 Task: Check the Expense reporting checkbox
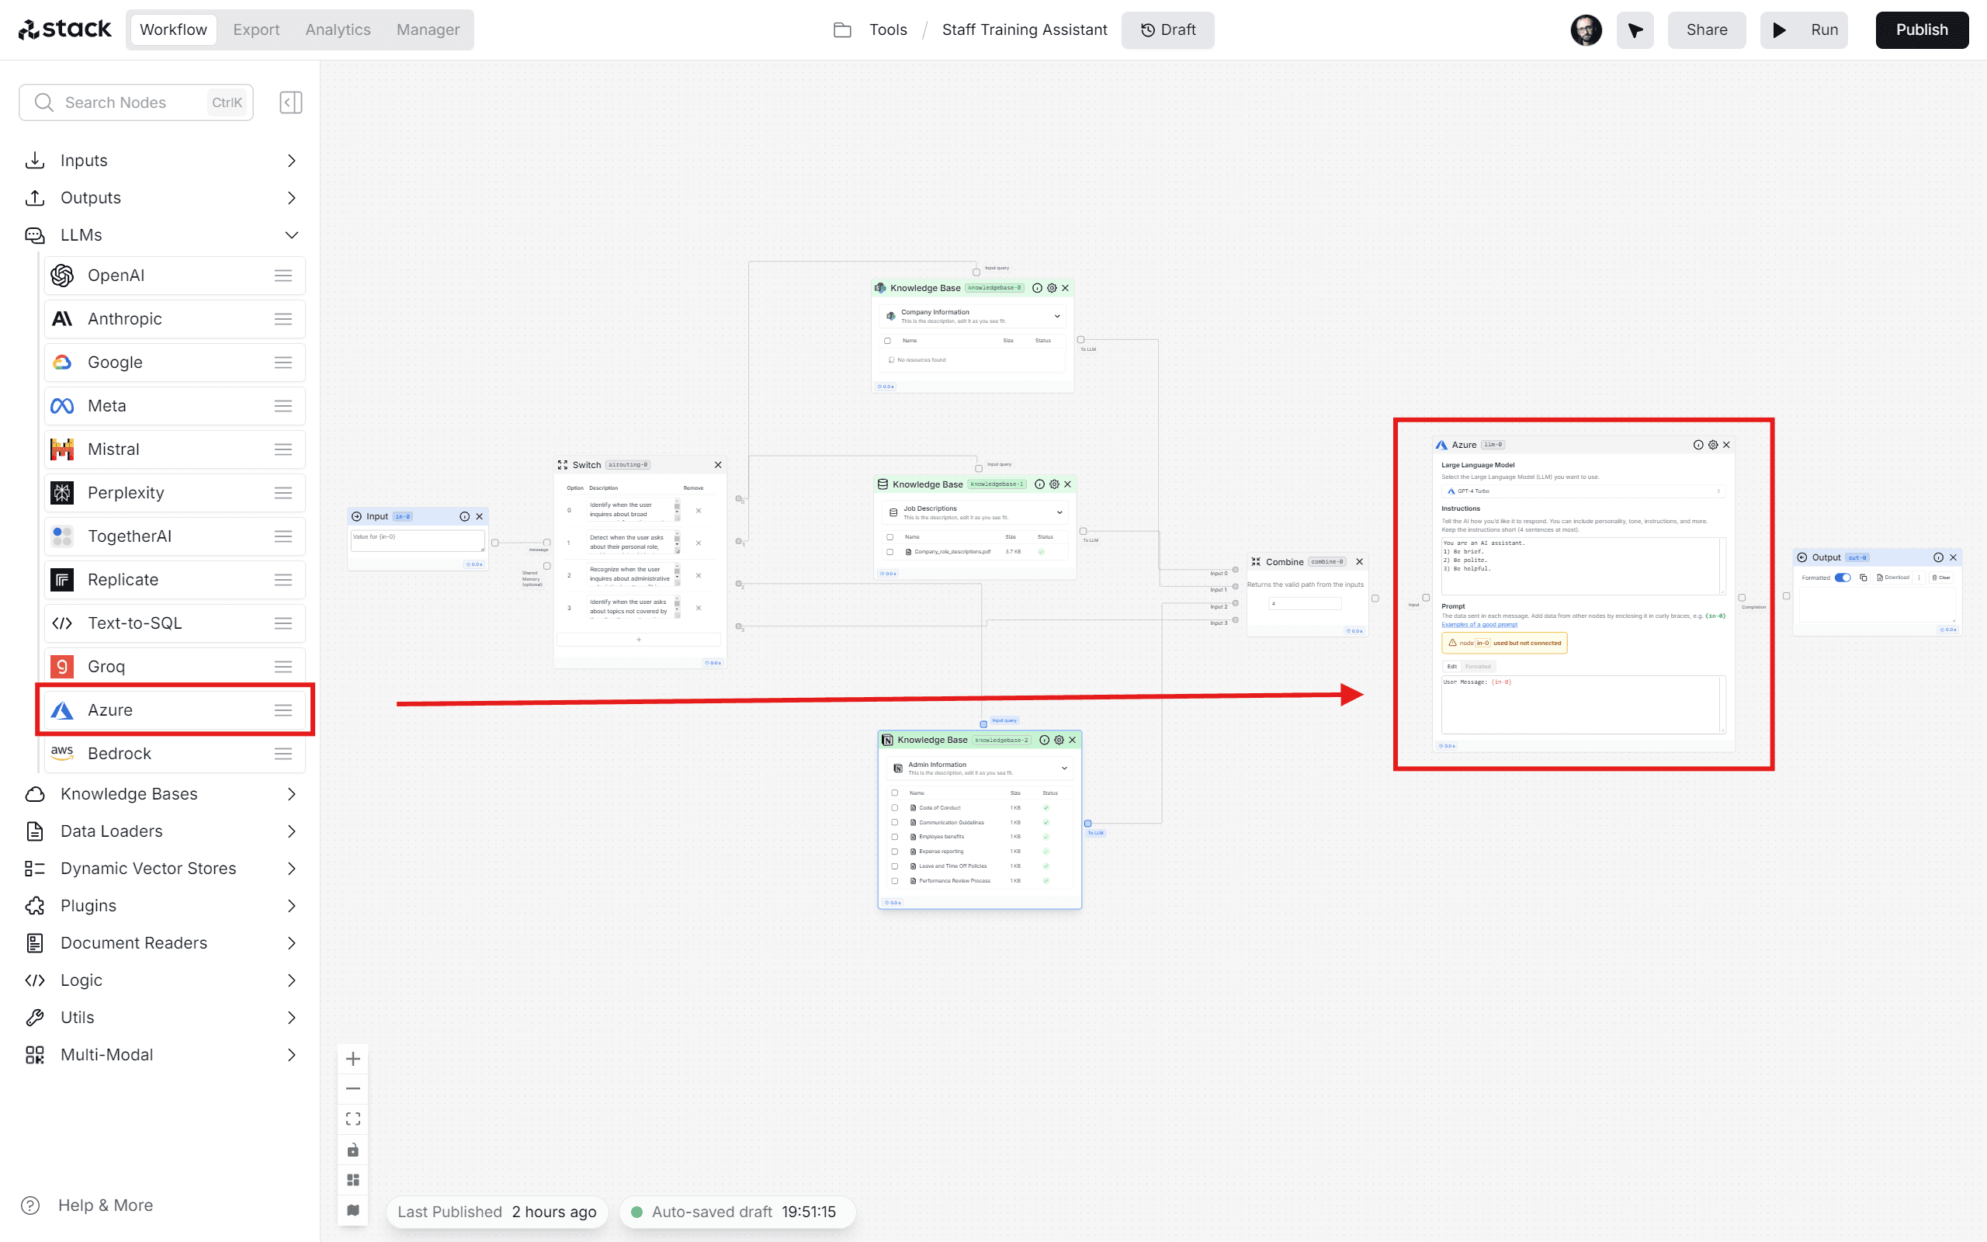click(x=895, y=852)
